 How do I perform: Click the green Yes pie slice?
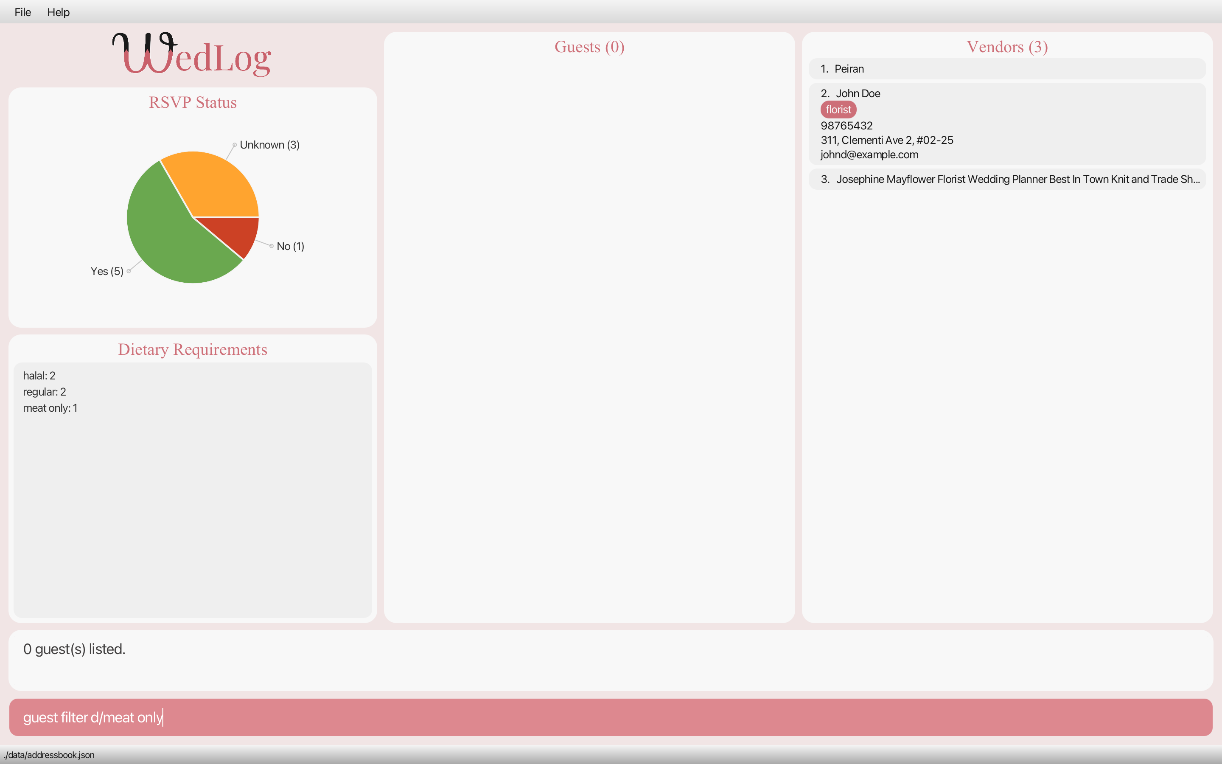click(167, 238)
